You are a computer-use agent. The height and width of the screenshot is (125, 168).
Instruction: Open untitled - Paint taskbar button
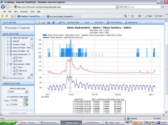[114, 123]
